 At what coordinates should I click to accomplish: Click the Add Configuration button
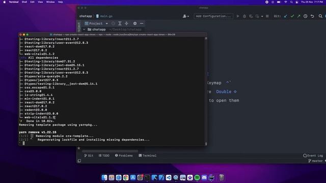[213, 16]
